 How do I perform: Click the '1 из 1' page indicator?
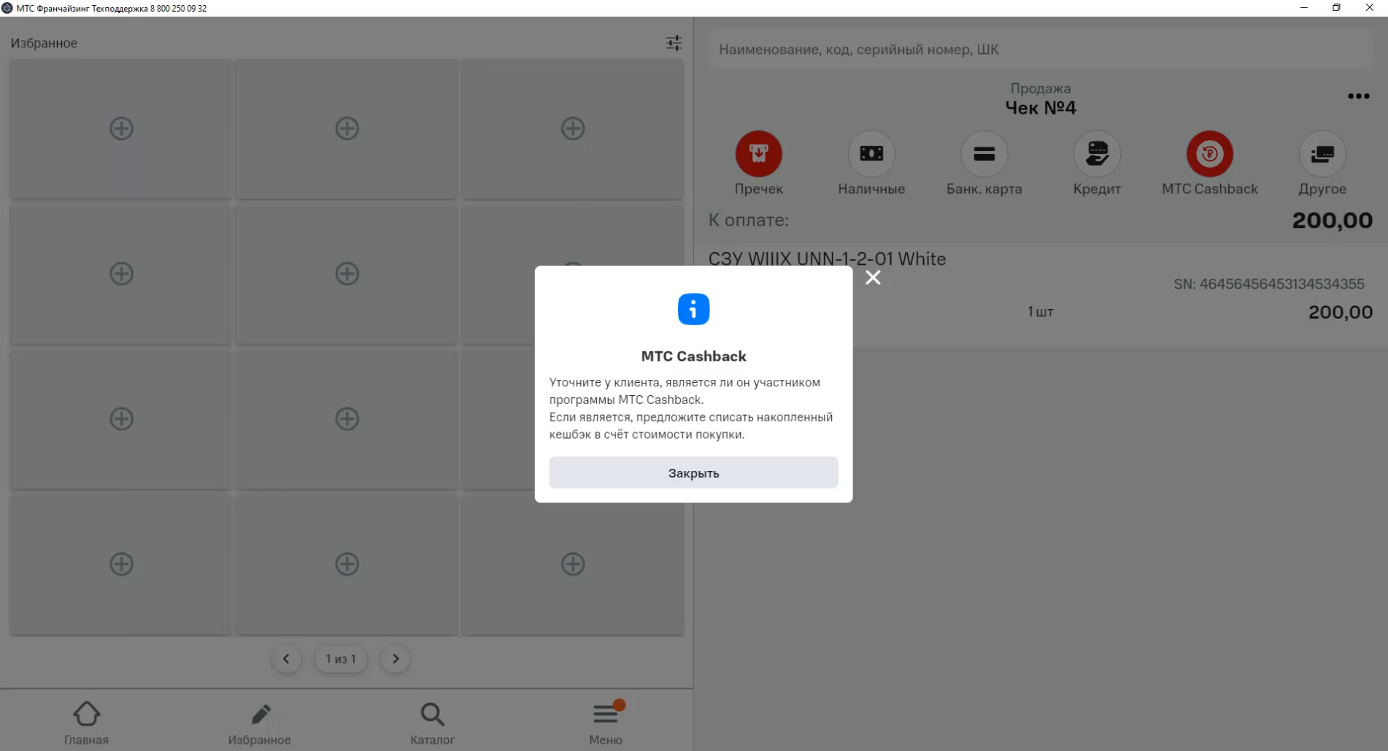pos(341,658)
